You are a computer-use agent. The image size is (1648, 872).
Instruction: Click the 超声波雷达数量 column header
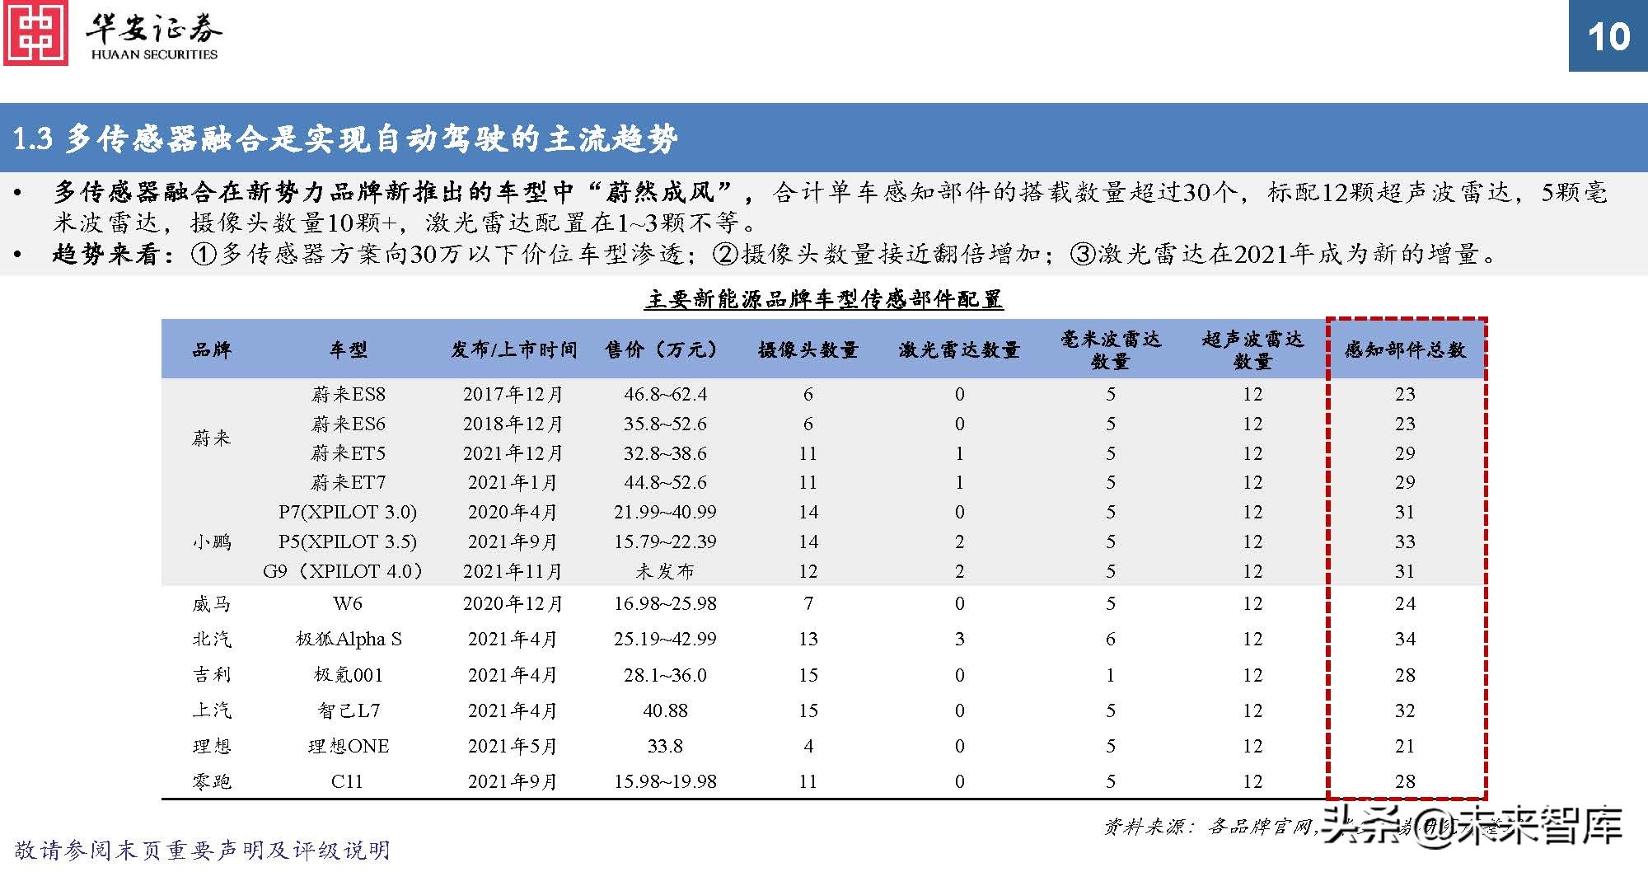click(x=1252, y=349)
